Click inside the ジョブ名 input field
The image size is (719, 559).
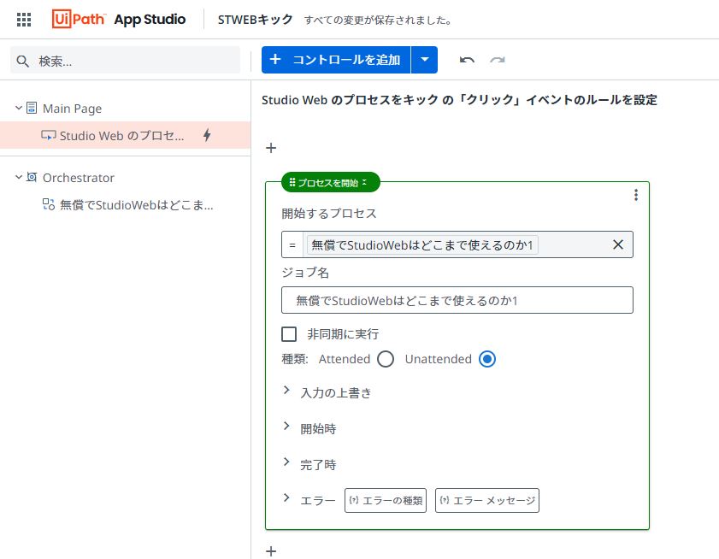457,300
